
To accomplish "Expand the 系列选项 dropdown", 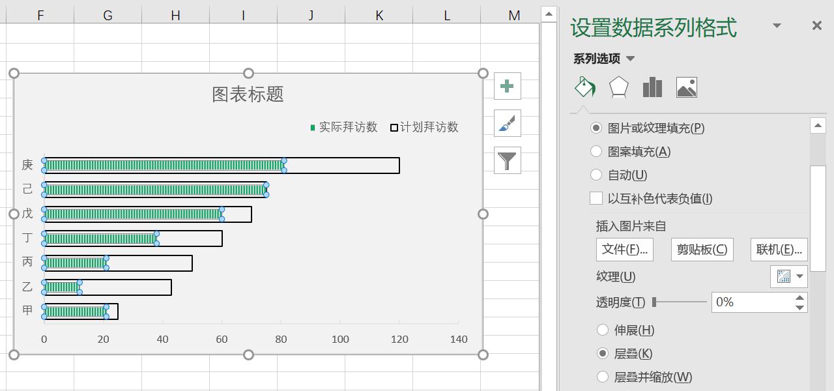I will 630,59.
